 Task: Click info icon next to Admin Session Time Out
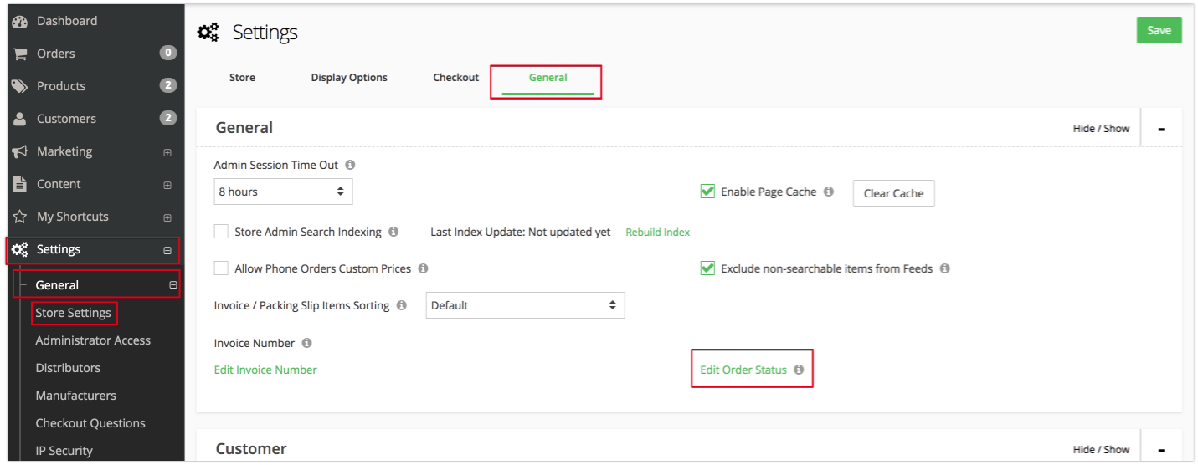click(350, 165)
